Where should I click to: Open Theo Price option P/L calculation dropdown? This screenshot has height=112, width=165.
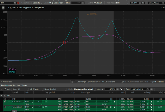159,82
